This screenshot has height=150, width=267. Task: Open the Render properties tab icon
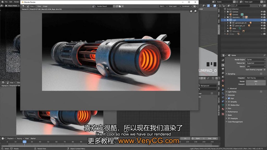(223, 65)
